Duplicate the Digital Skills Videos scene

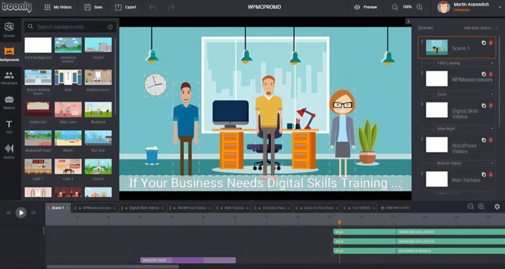coord(484,105)
